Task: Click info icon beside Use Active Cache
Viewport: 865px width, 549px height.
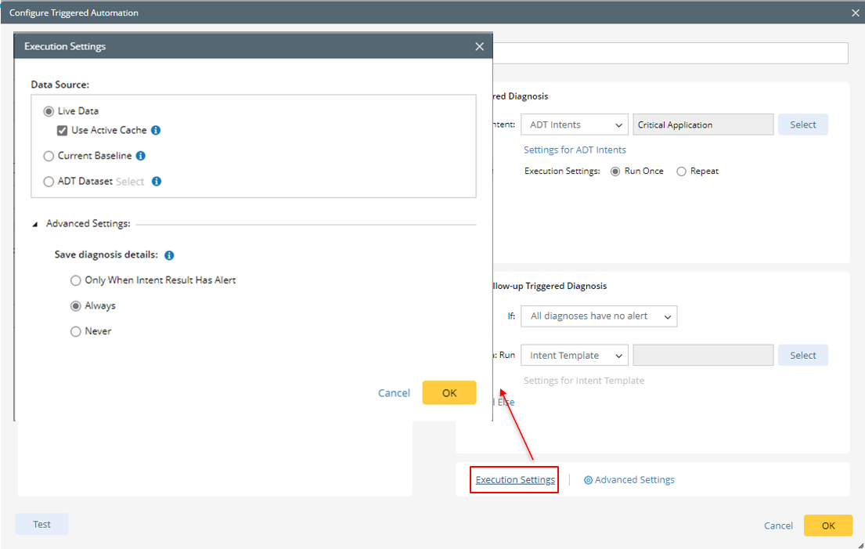Action: coord(156,130)
